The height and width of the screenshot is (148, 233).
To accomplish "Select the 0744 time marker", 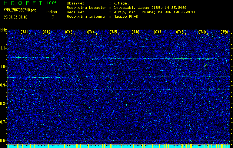I will click(91, 32).
